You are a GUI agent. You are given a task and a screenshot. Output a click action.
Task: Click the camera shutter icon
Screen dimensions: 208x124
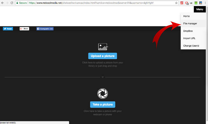tap(103, 93)
